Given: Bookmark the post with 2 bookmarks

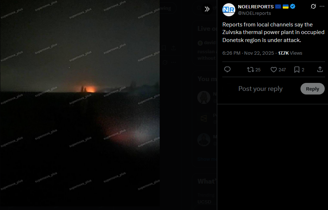Looking at the screenshot, I should click(299, 70).
